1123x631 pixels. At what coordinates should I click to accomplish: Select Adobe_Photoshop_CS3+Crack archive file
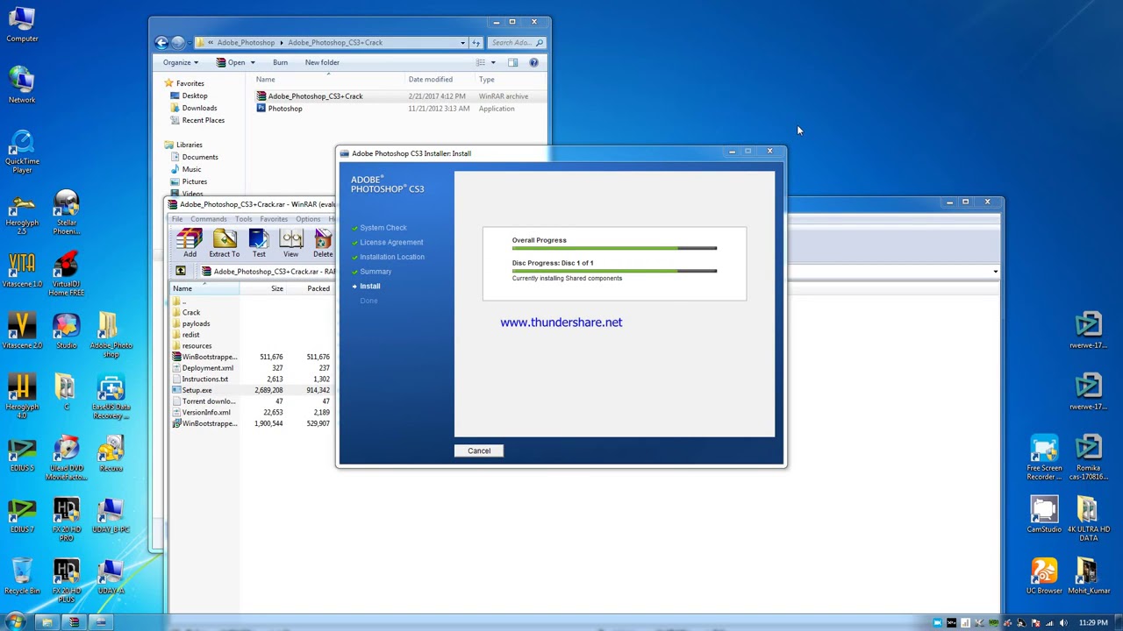point(315,96)
